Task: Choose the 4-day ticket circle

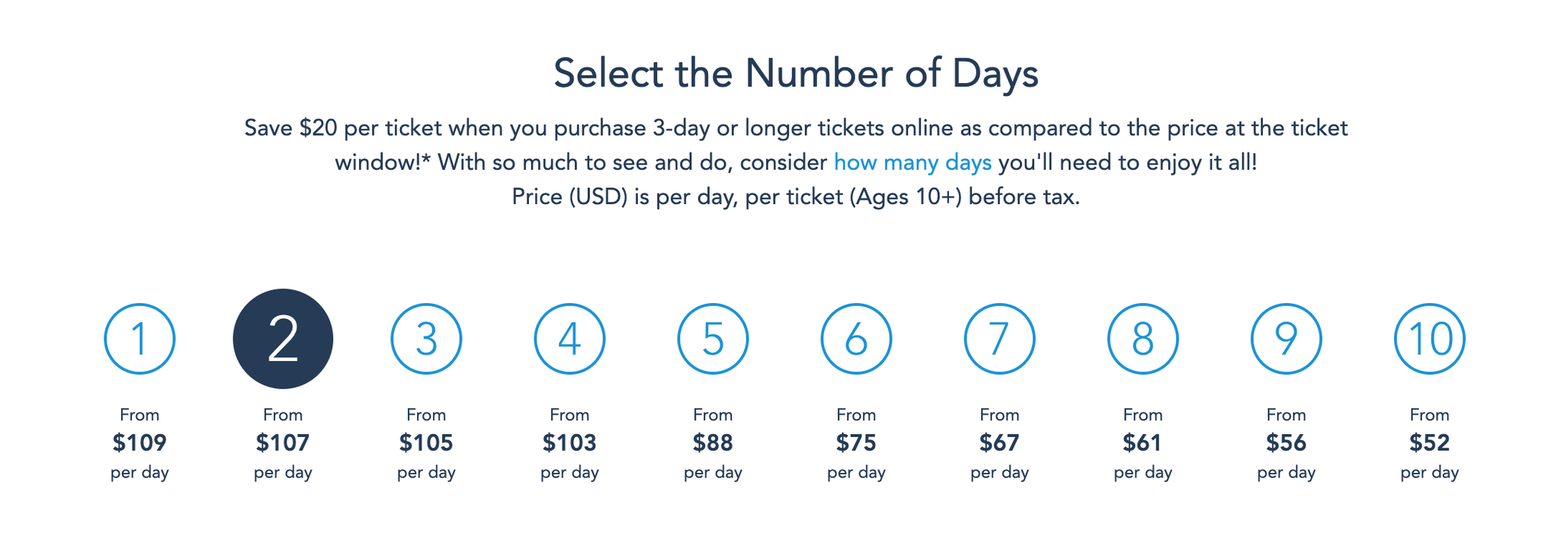Action: click(x=569, y=340)
